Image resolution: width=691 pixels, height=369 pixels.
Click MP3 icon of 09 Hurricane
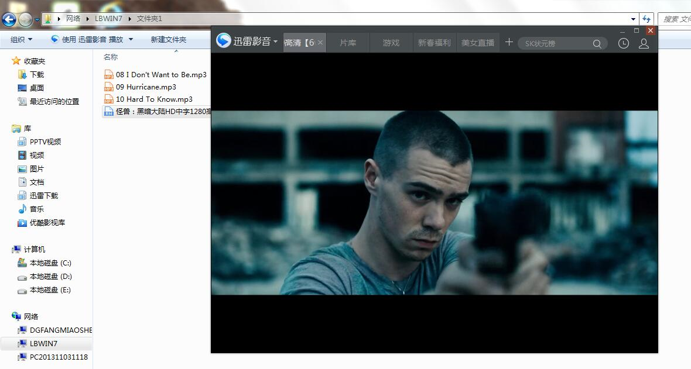click(109, 87)
